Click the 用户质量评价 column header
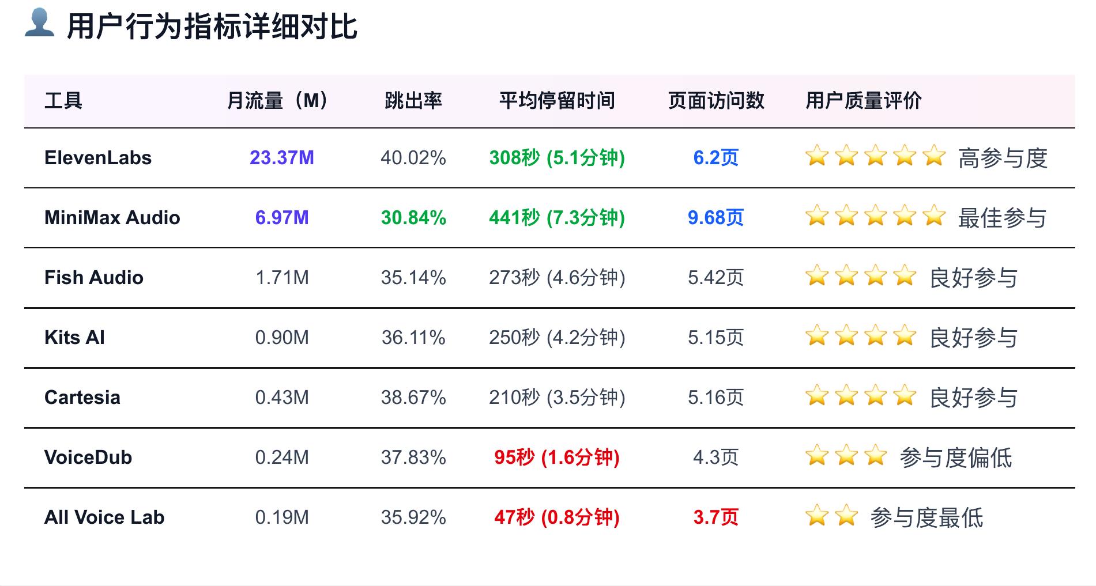 click(x=864, y=101)
